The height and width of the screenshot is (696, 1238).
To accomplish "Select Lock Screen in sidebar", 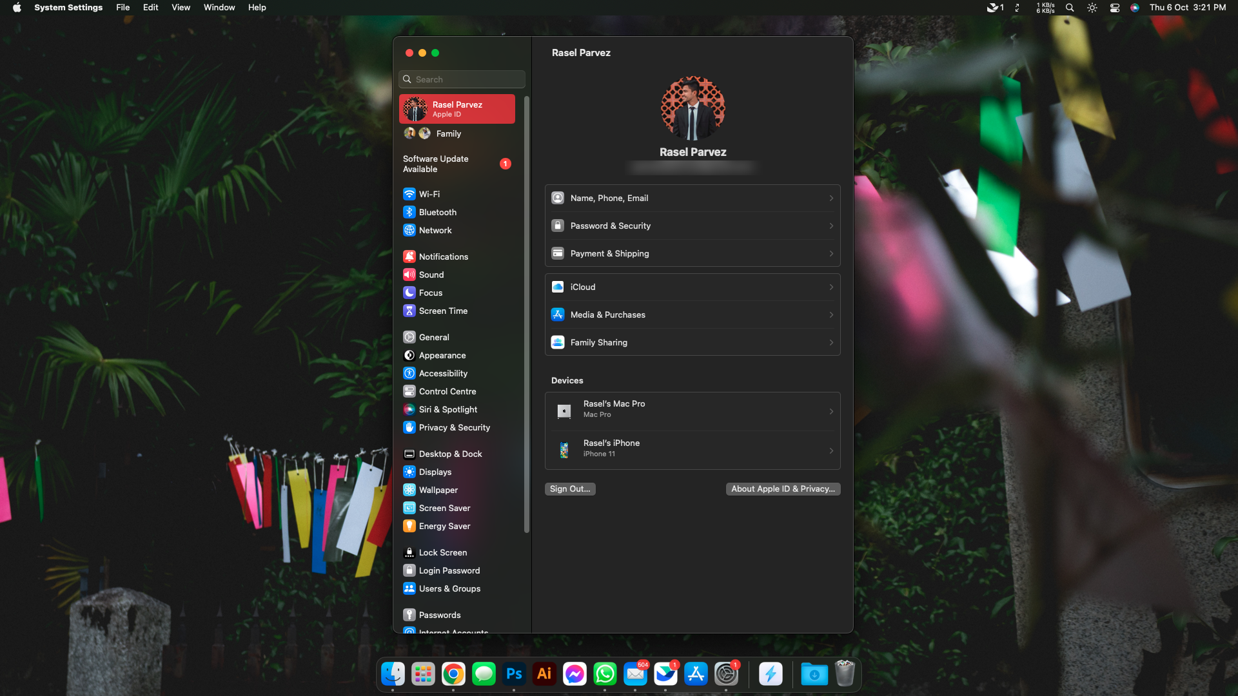I will click(x=457, y=552).
